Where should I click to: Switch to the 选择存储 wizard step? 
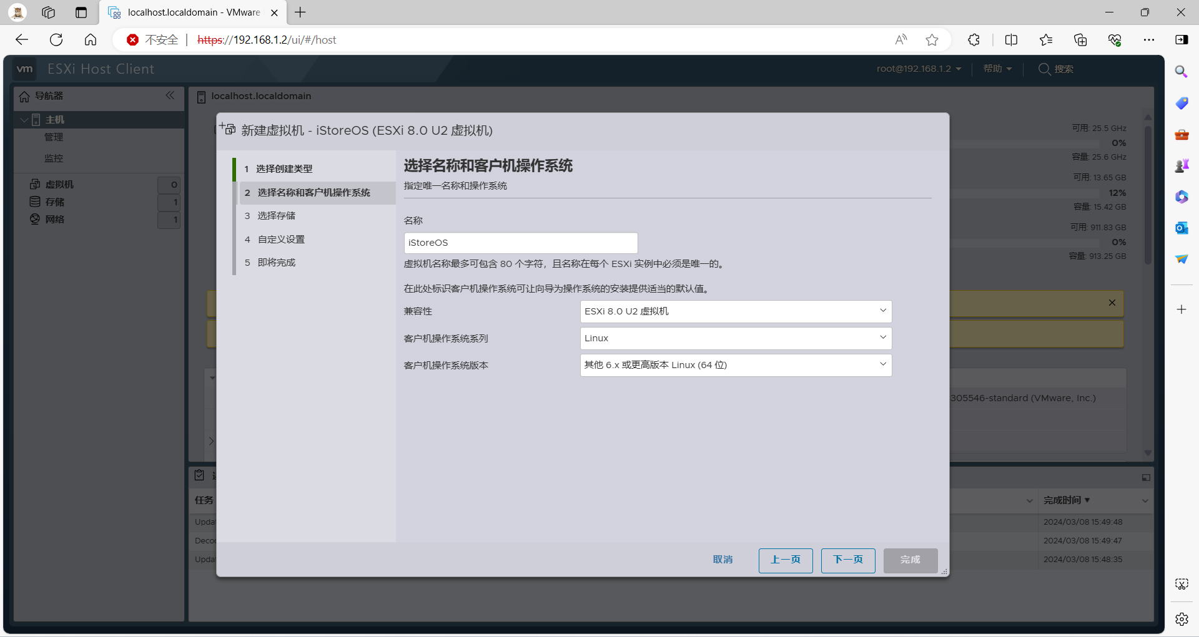point(276,215)
